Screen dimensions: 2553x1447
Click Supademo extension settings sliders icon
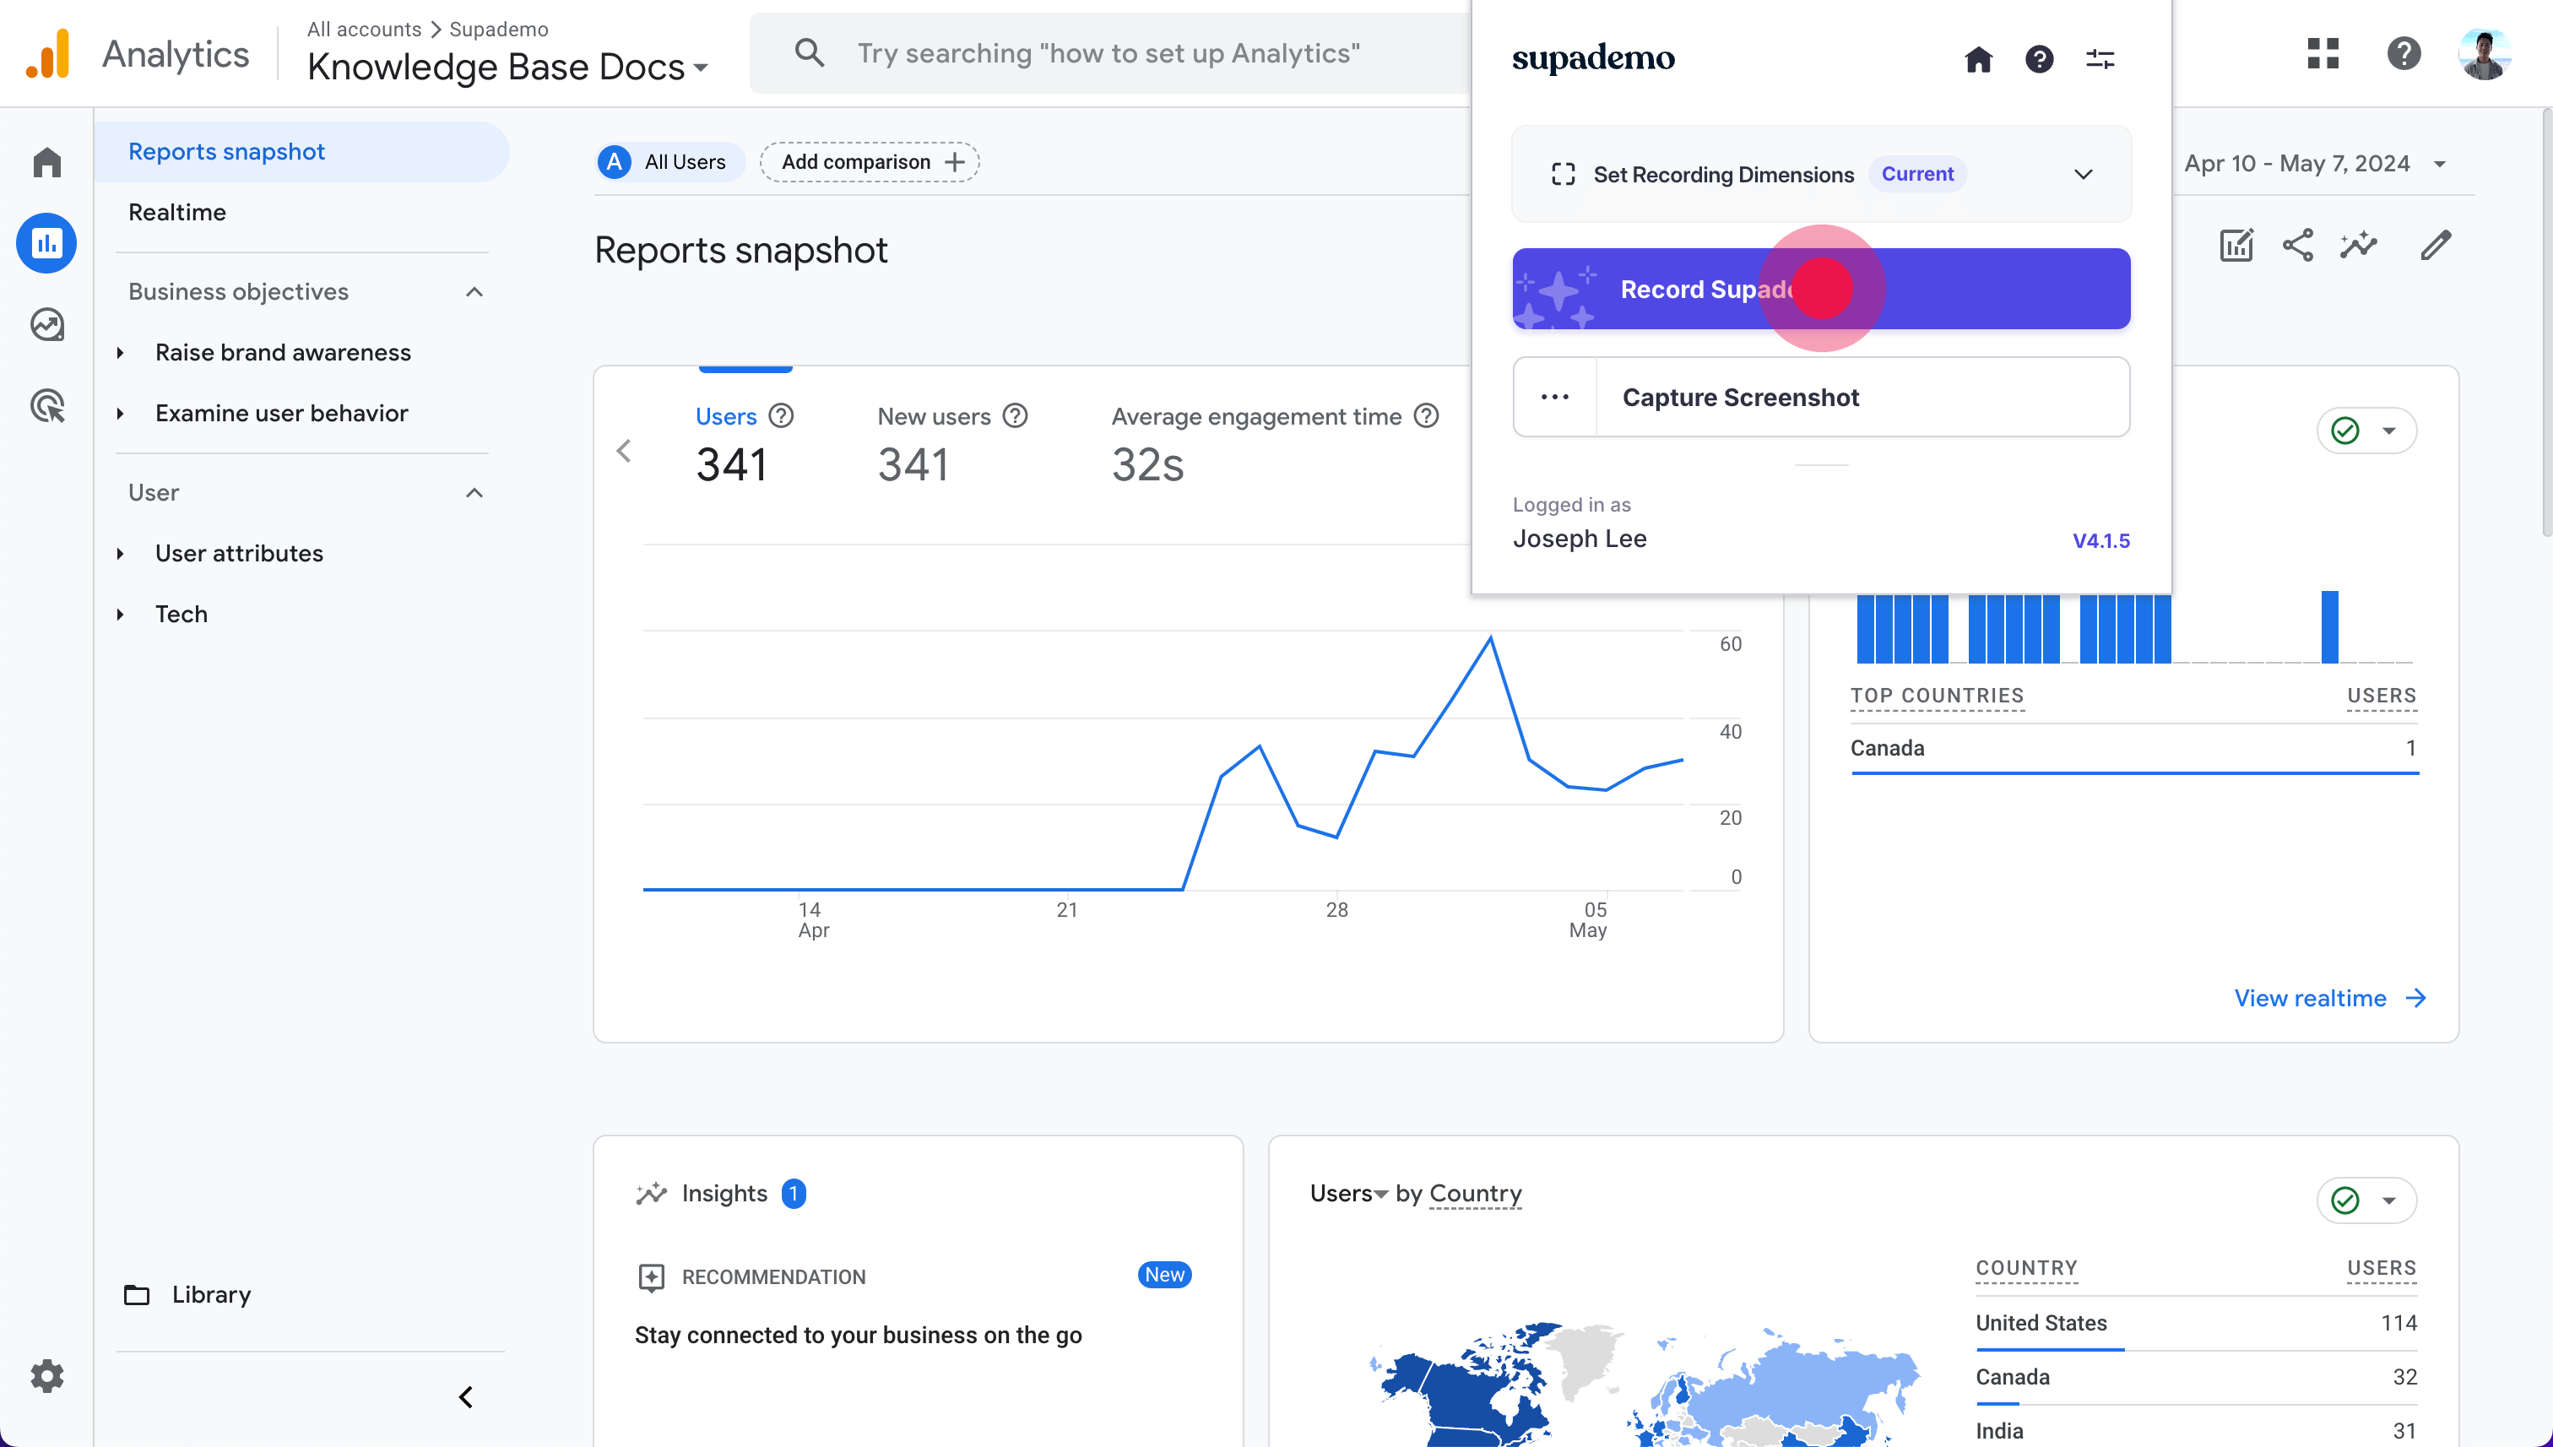(2099, 60)
